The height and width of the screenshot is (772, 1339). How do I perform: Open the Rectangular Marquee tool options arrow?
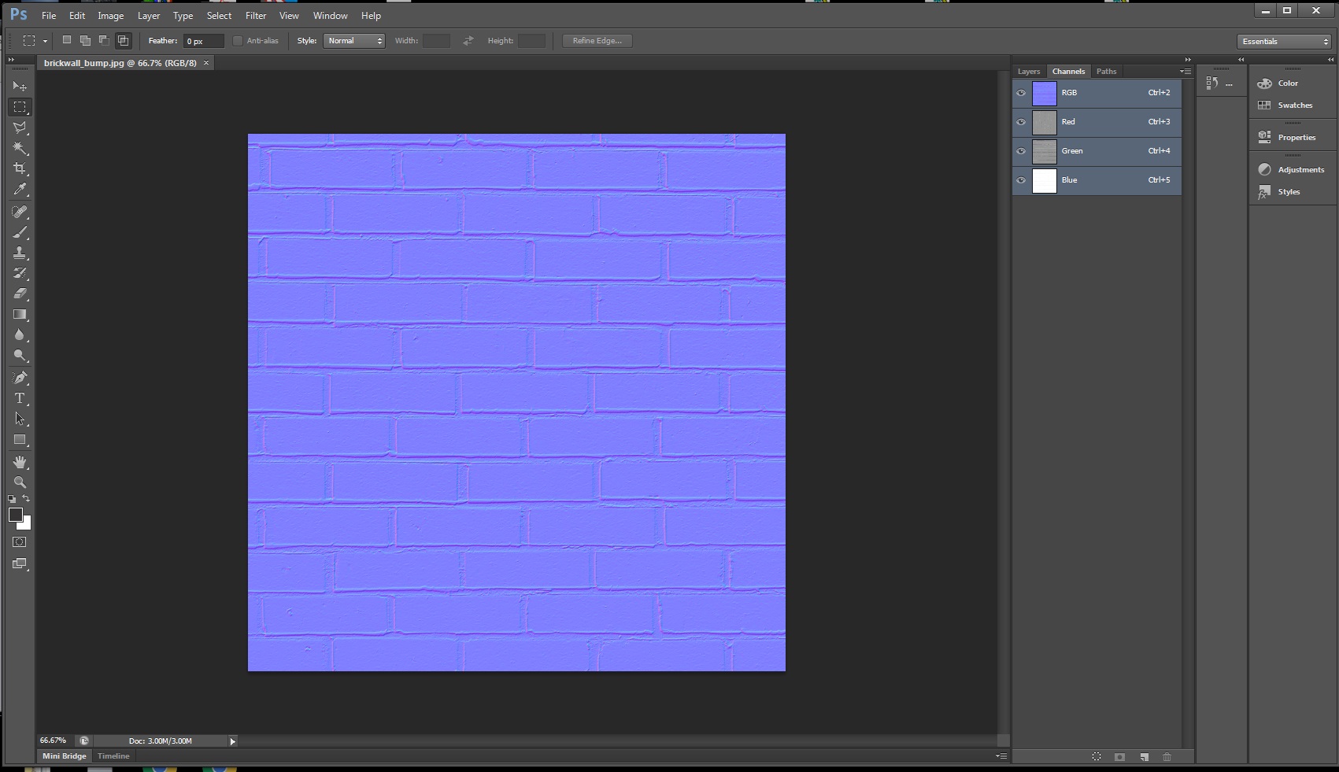coord(45,40)
